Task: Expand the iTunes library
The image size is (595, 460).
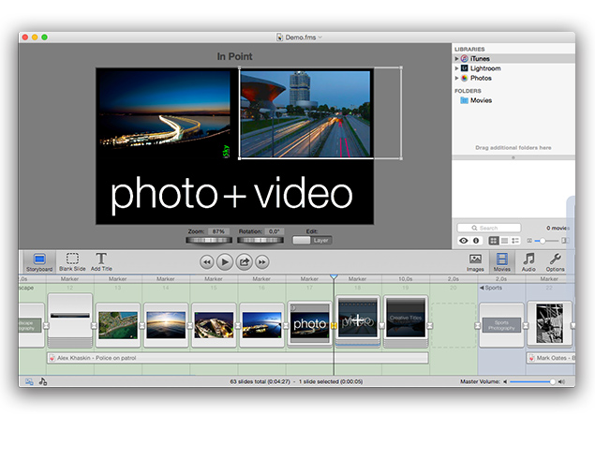Action: 456,58
